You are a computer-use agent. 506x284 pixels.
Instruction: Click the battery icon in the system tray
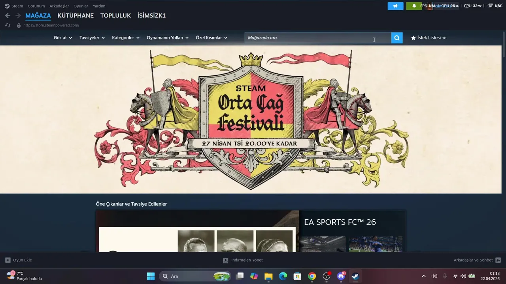472,276
